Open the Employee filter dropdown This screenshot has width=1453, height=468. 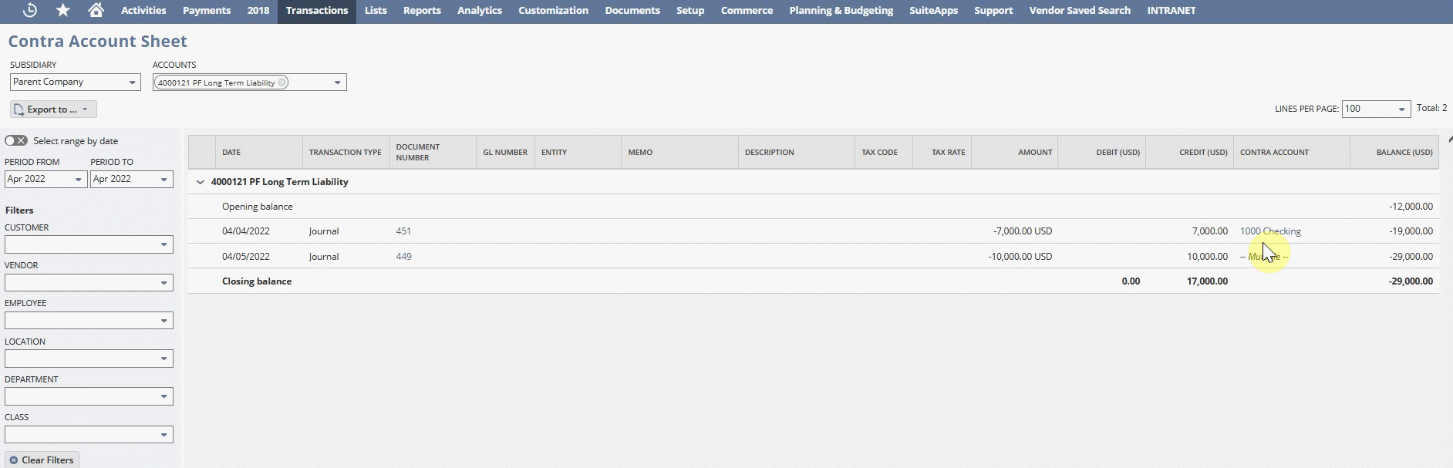click(89, 320)
